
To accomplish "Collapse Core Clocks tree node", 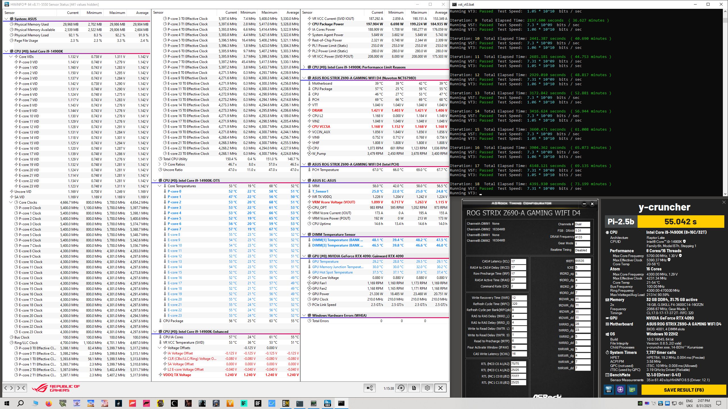I will [x=11, y=202].
